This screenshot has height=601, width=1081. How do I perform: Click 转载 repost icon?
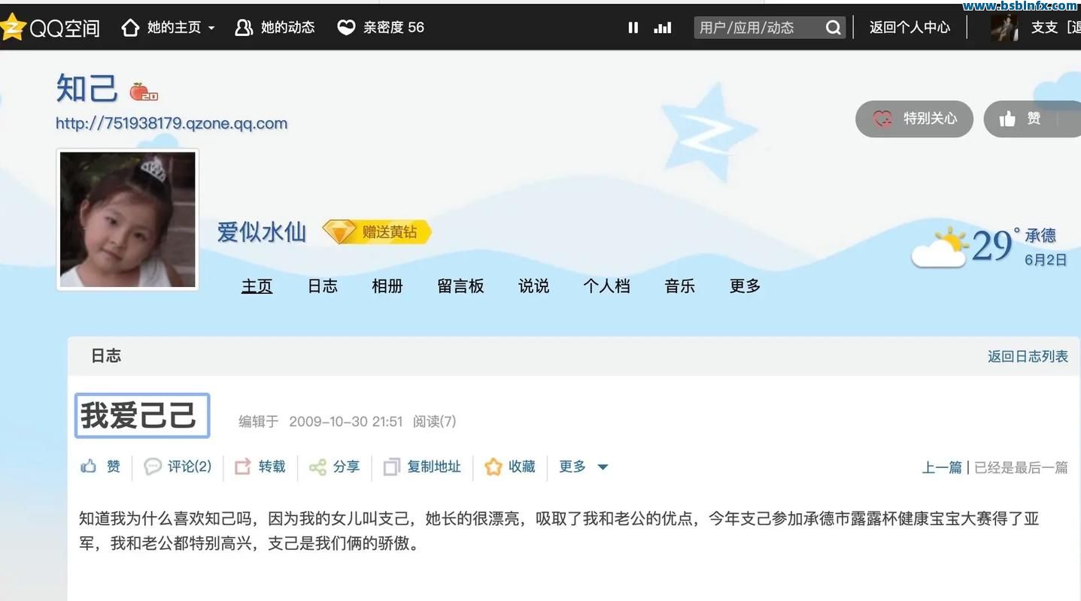(x=242, y=467)
